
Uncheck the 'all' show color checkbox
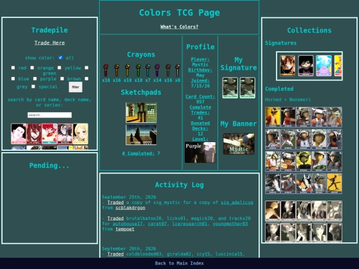[x=60, y=58]
